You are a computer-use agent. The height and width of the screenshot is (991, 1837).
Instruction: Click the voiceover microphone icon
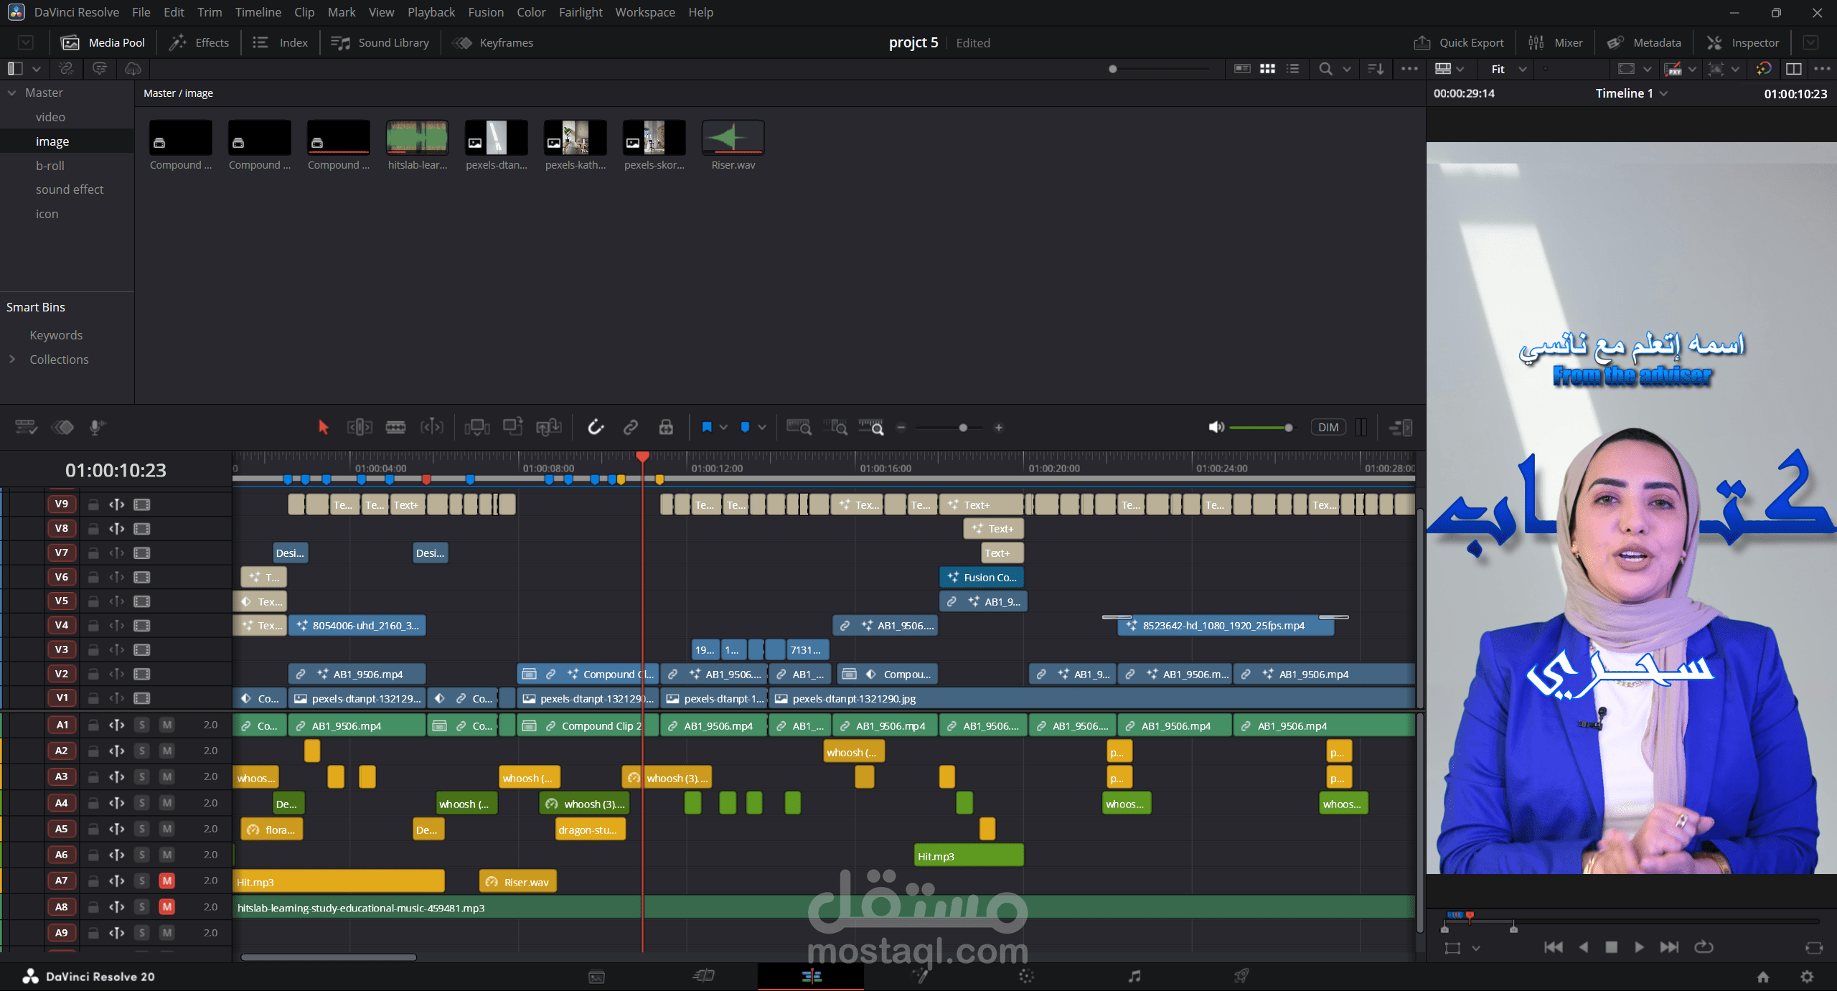[x=98, y=428]
